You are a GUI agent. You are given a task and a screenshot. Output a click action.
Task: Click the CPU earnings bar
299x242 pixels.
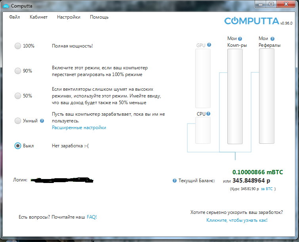click(x=203, y=130)
